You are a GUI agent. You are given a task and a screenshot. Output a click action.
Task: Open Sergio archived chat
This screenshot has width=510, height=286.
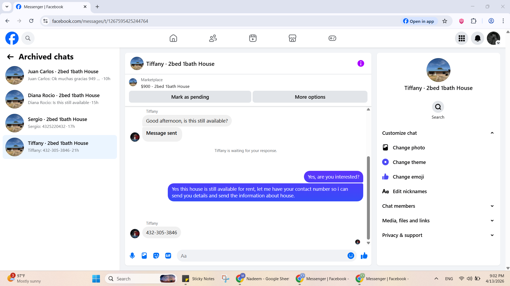[x=60, y=123]
